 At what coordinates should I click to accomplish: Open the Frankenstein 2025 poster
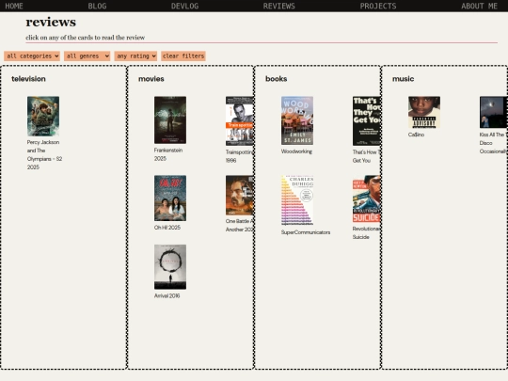pyautogui.click(x=170, y=119)
